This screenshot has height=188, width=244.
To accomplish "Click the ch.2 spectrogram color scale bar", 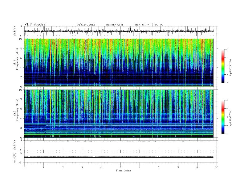I will (x=223, y=117).
